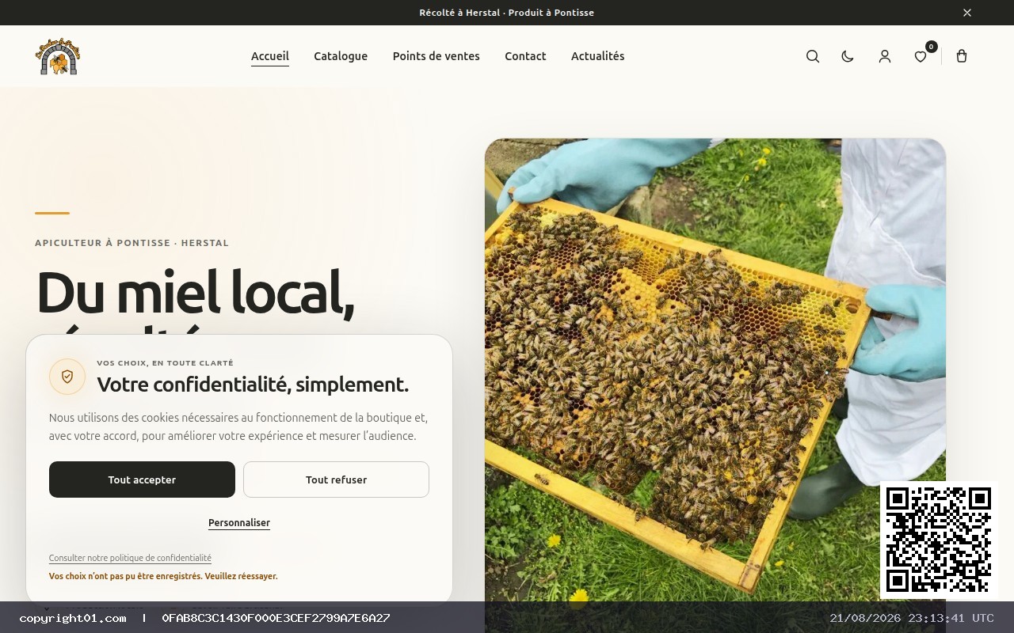Open the Actualités menu item
This screenshot has height=633, width=1014.
598,56
